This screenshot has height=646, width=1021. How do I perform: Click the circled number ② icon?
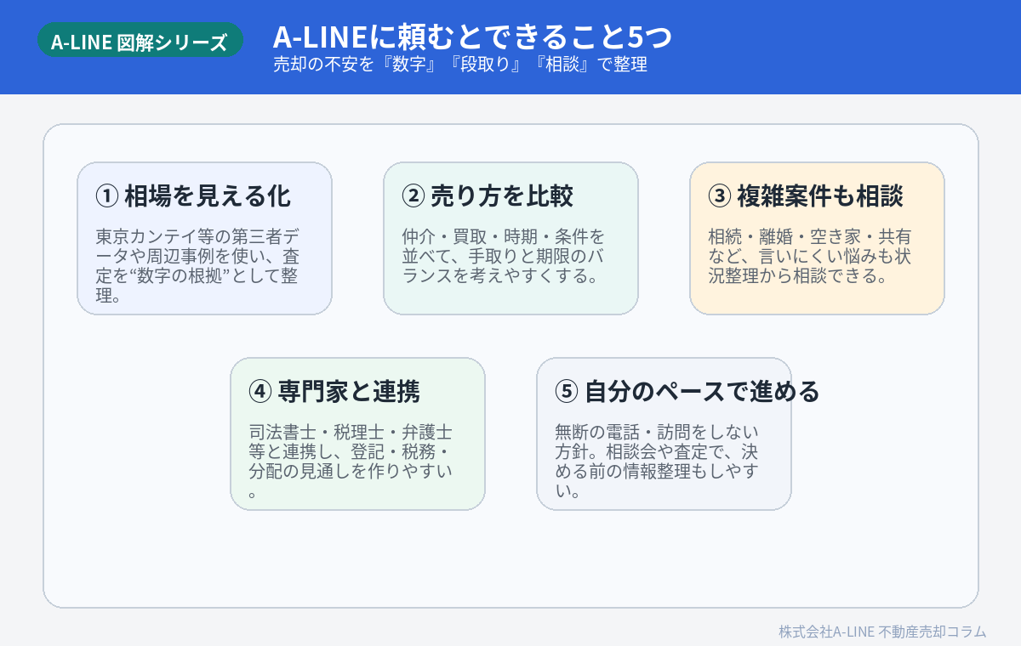pyautogui.click(x=413, y=196)
